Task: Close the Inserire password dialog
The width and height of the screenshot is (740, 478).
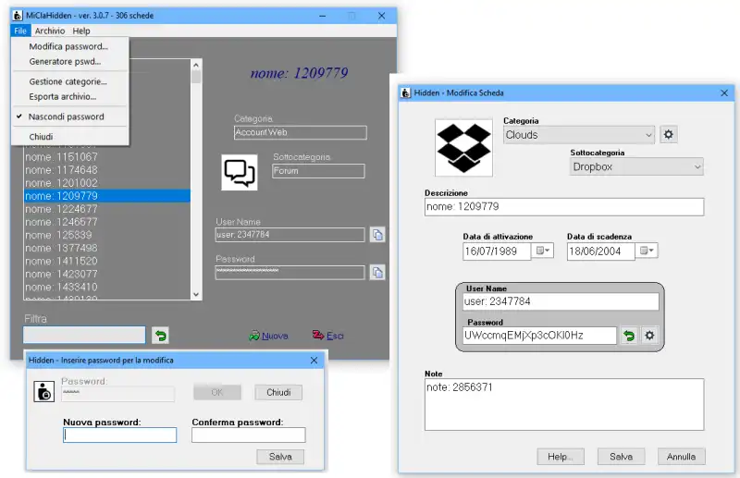Action: (x=314, y=360)
